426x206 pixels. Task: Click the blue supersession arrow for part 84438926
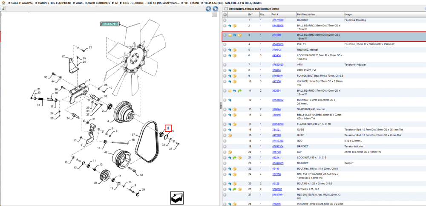click(x=230, y=26)
